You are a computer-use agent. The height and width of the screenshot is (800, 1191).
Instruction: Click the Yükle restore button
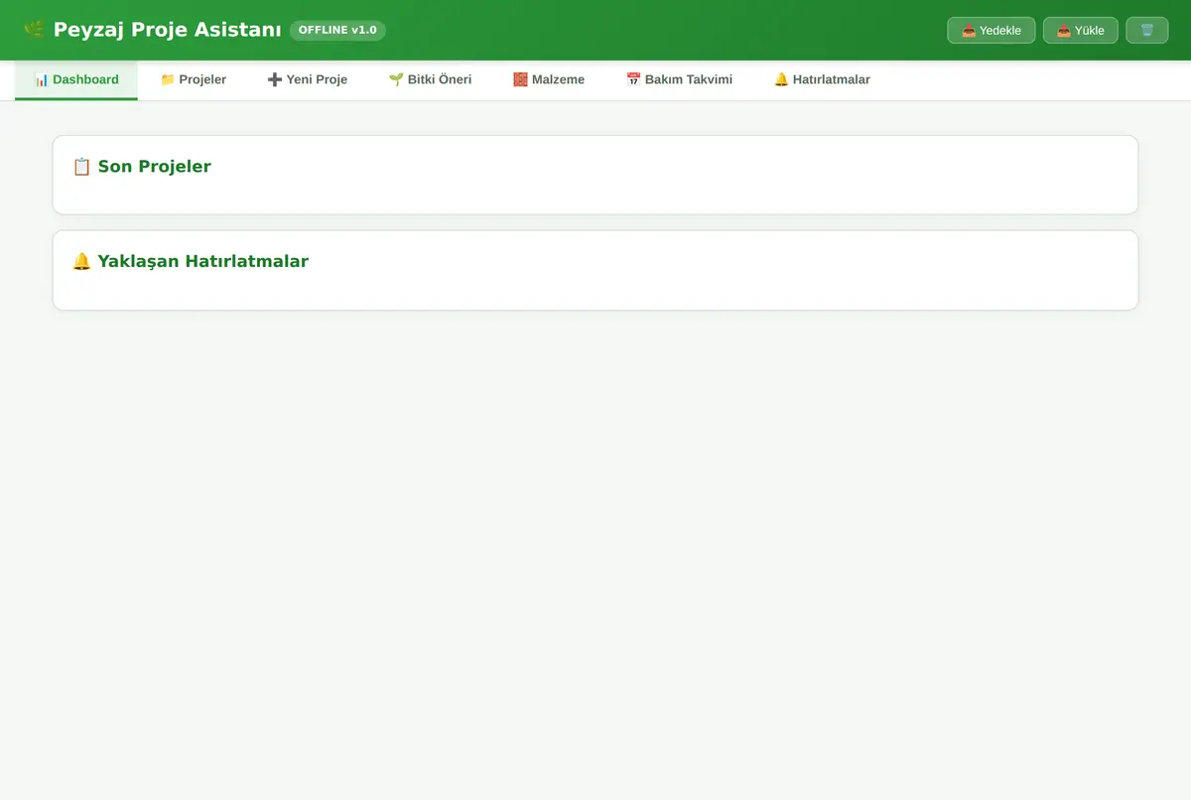click(1080, 31)
